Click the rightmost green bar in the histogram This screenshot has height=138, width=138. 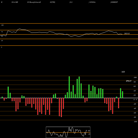(123, 95)
